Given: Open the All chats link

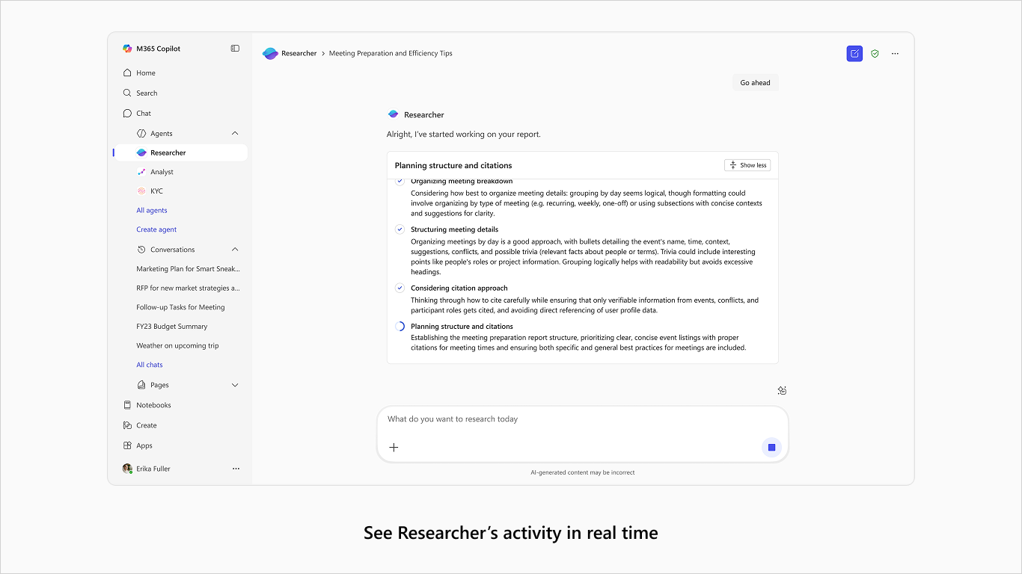Looking at the screenshot, I should 150,365.
